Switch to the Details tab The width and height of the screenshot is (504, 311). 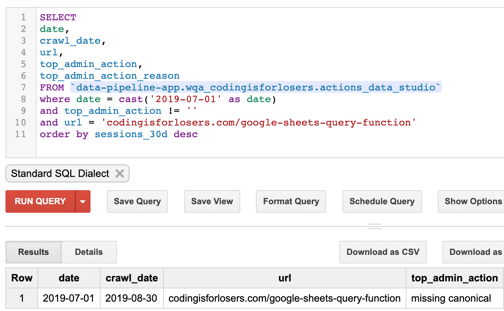coord(89,252)
